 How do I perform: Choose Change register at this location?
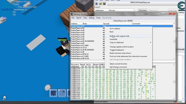(x=121, y=47)
